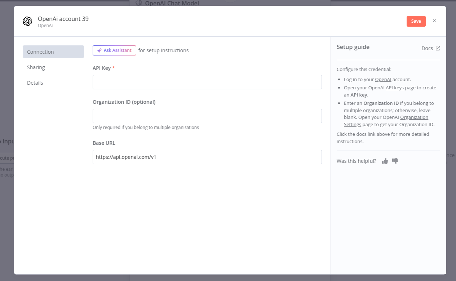
Task: Open the OpenAI account link
Action: [383, 79]
